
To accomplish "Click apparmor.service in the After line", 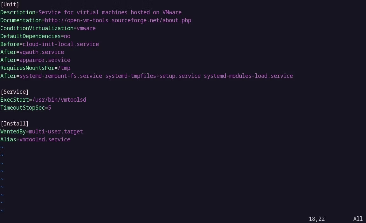I will pos(45,60).
